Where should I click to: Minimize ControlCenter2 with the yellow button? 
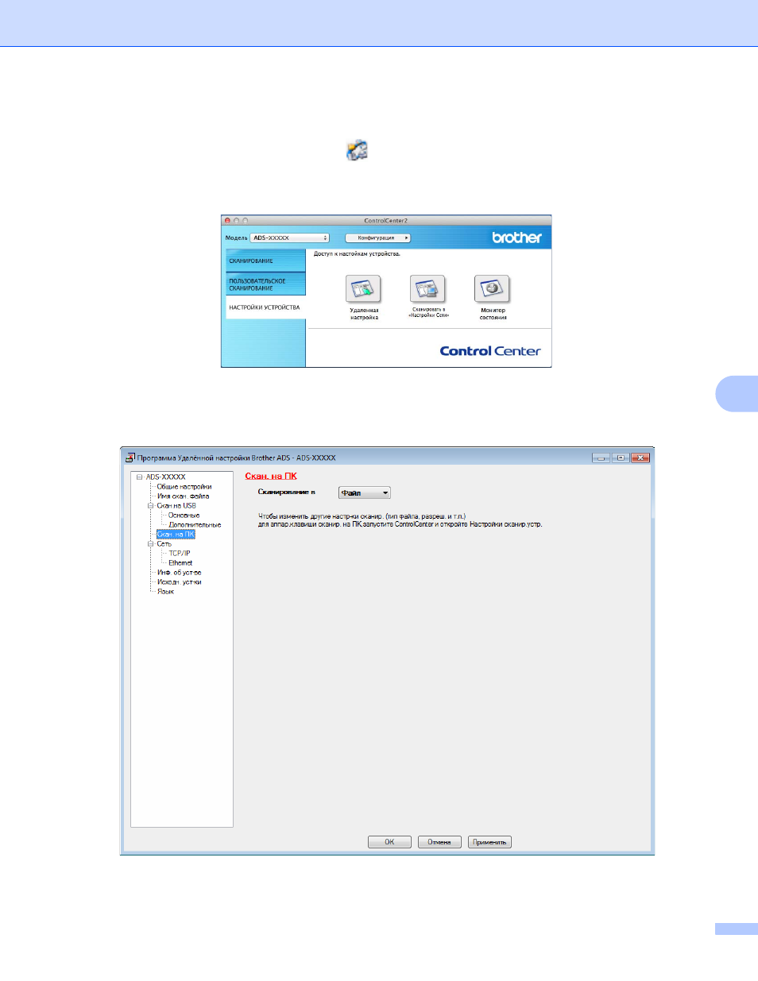(236, 221)
